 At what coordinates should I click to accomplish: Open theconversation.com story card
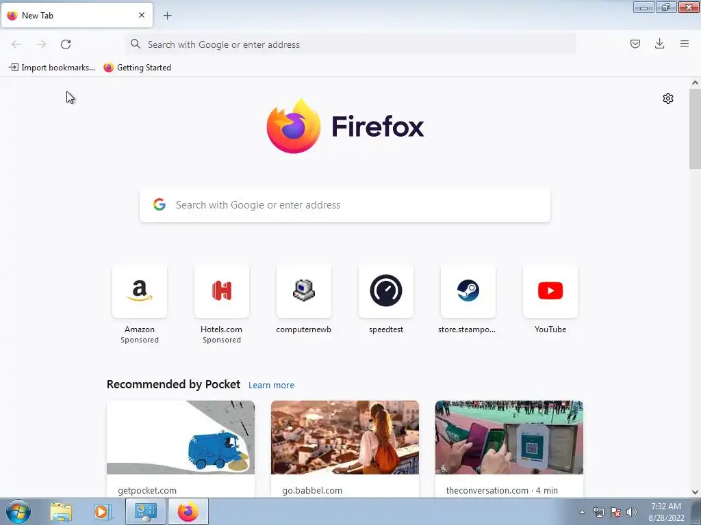(x=509, y=448)
